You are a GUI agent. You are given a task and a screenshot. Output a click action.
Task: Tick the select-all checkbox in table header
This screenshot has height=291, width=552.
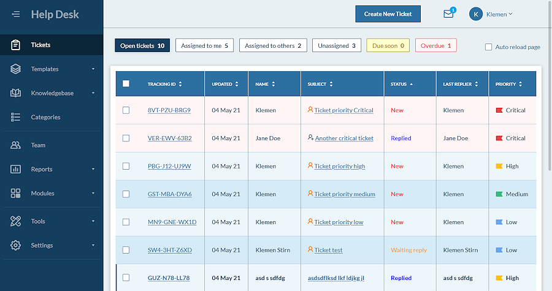click(126, 84)
